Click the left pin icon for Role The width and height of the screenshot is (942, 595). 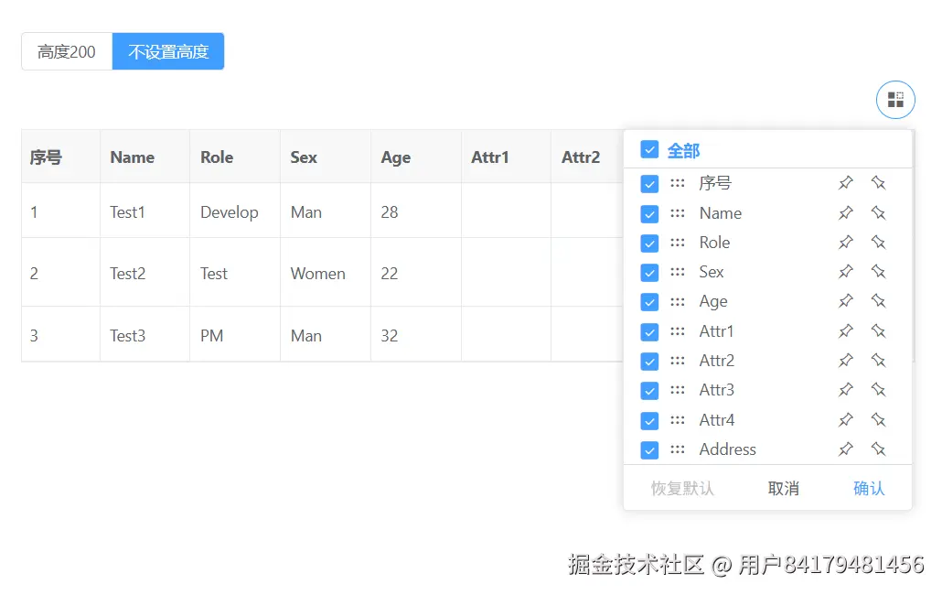846,243
